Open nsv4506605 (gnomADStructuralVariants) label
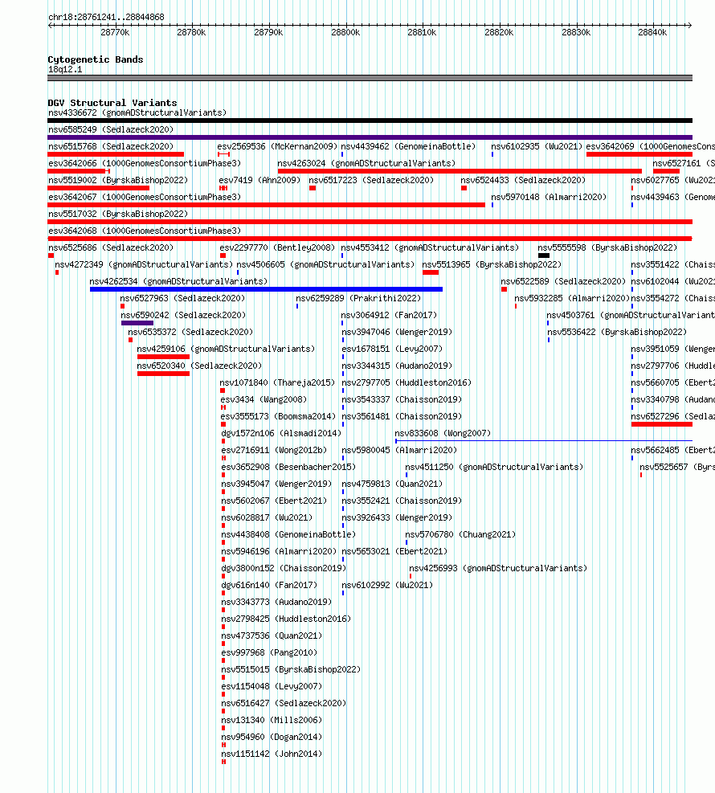The image size is (715, 793). coord(325,264)
